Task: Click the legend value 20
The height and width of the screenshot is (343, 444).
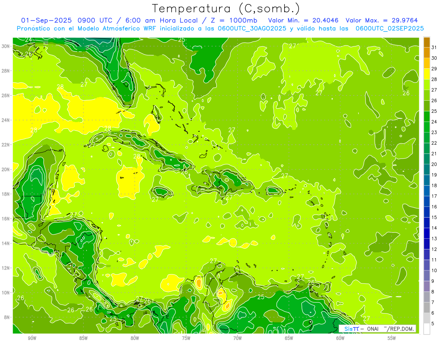Action: [x=434, y=164]
